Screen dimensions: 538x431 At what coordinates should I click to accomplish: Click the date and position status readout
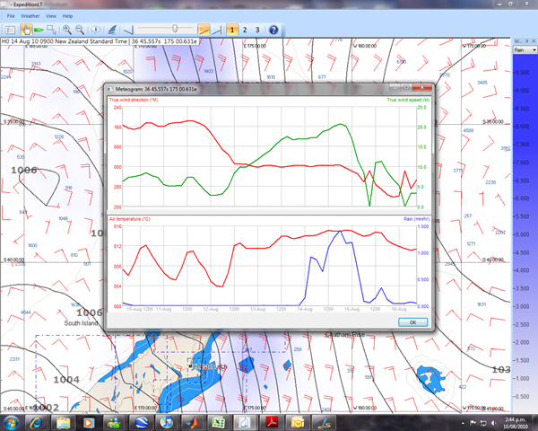[x=100, y=41]
